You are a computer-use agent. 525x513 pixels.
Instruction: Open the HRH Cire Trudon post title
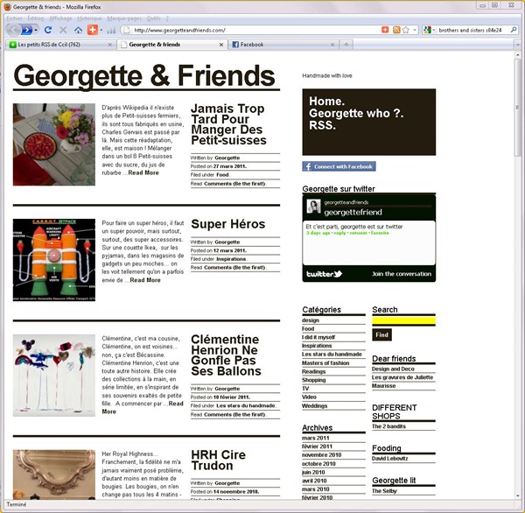pyautogui.click(x=218, y=460)
